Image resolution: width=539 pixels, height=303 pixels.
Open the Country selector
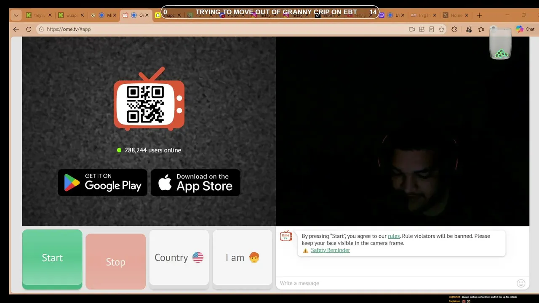pyautogui.click(x=179, y=258)
